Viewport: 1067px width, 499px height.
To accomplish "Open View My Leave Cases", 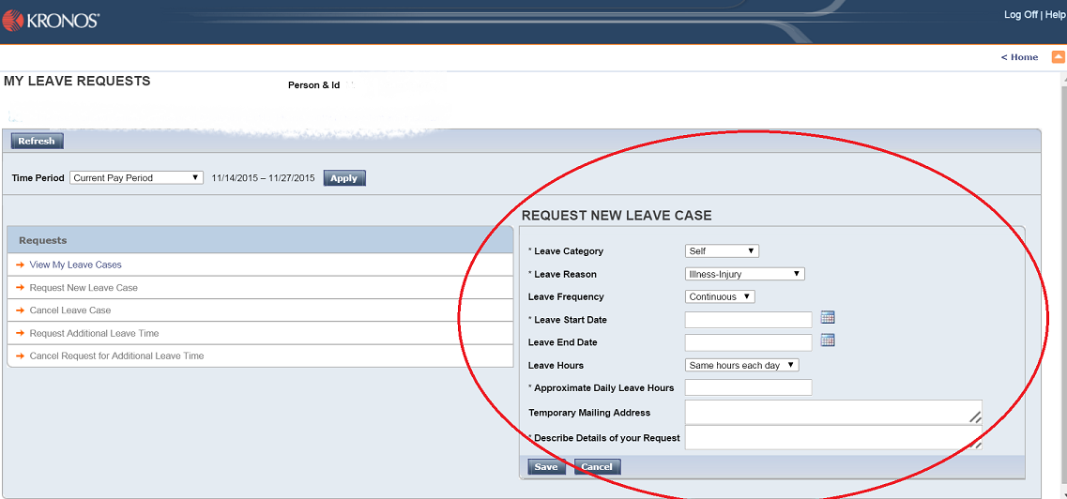I will [75, 265].
